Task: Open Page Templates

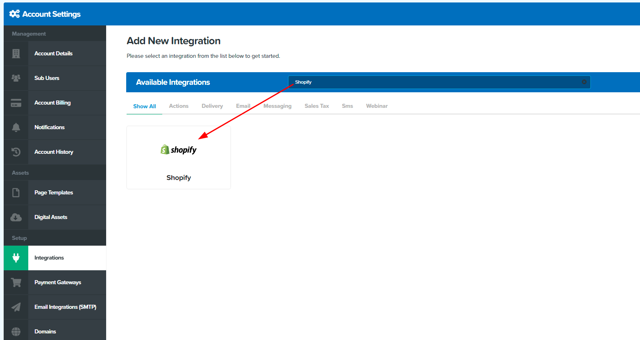Action: (x=55, y=192)
